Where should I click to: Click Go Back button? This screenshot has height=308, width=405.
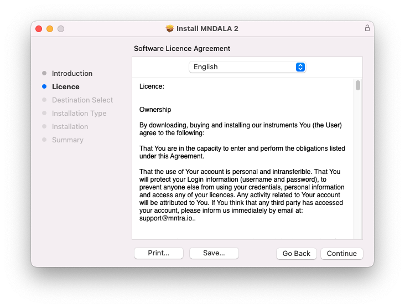tap(296, 253)
